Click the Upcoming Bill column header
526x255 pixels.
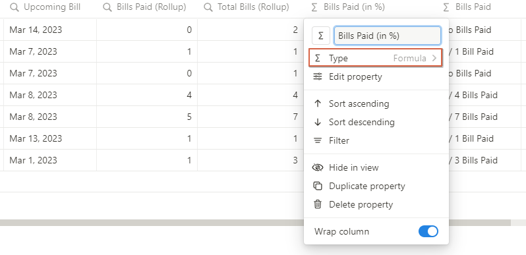[50, 7]
